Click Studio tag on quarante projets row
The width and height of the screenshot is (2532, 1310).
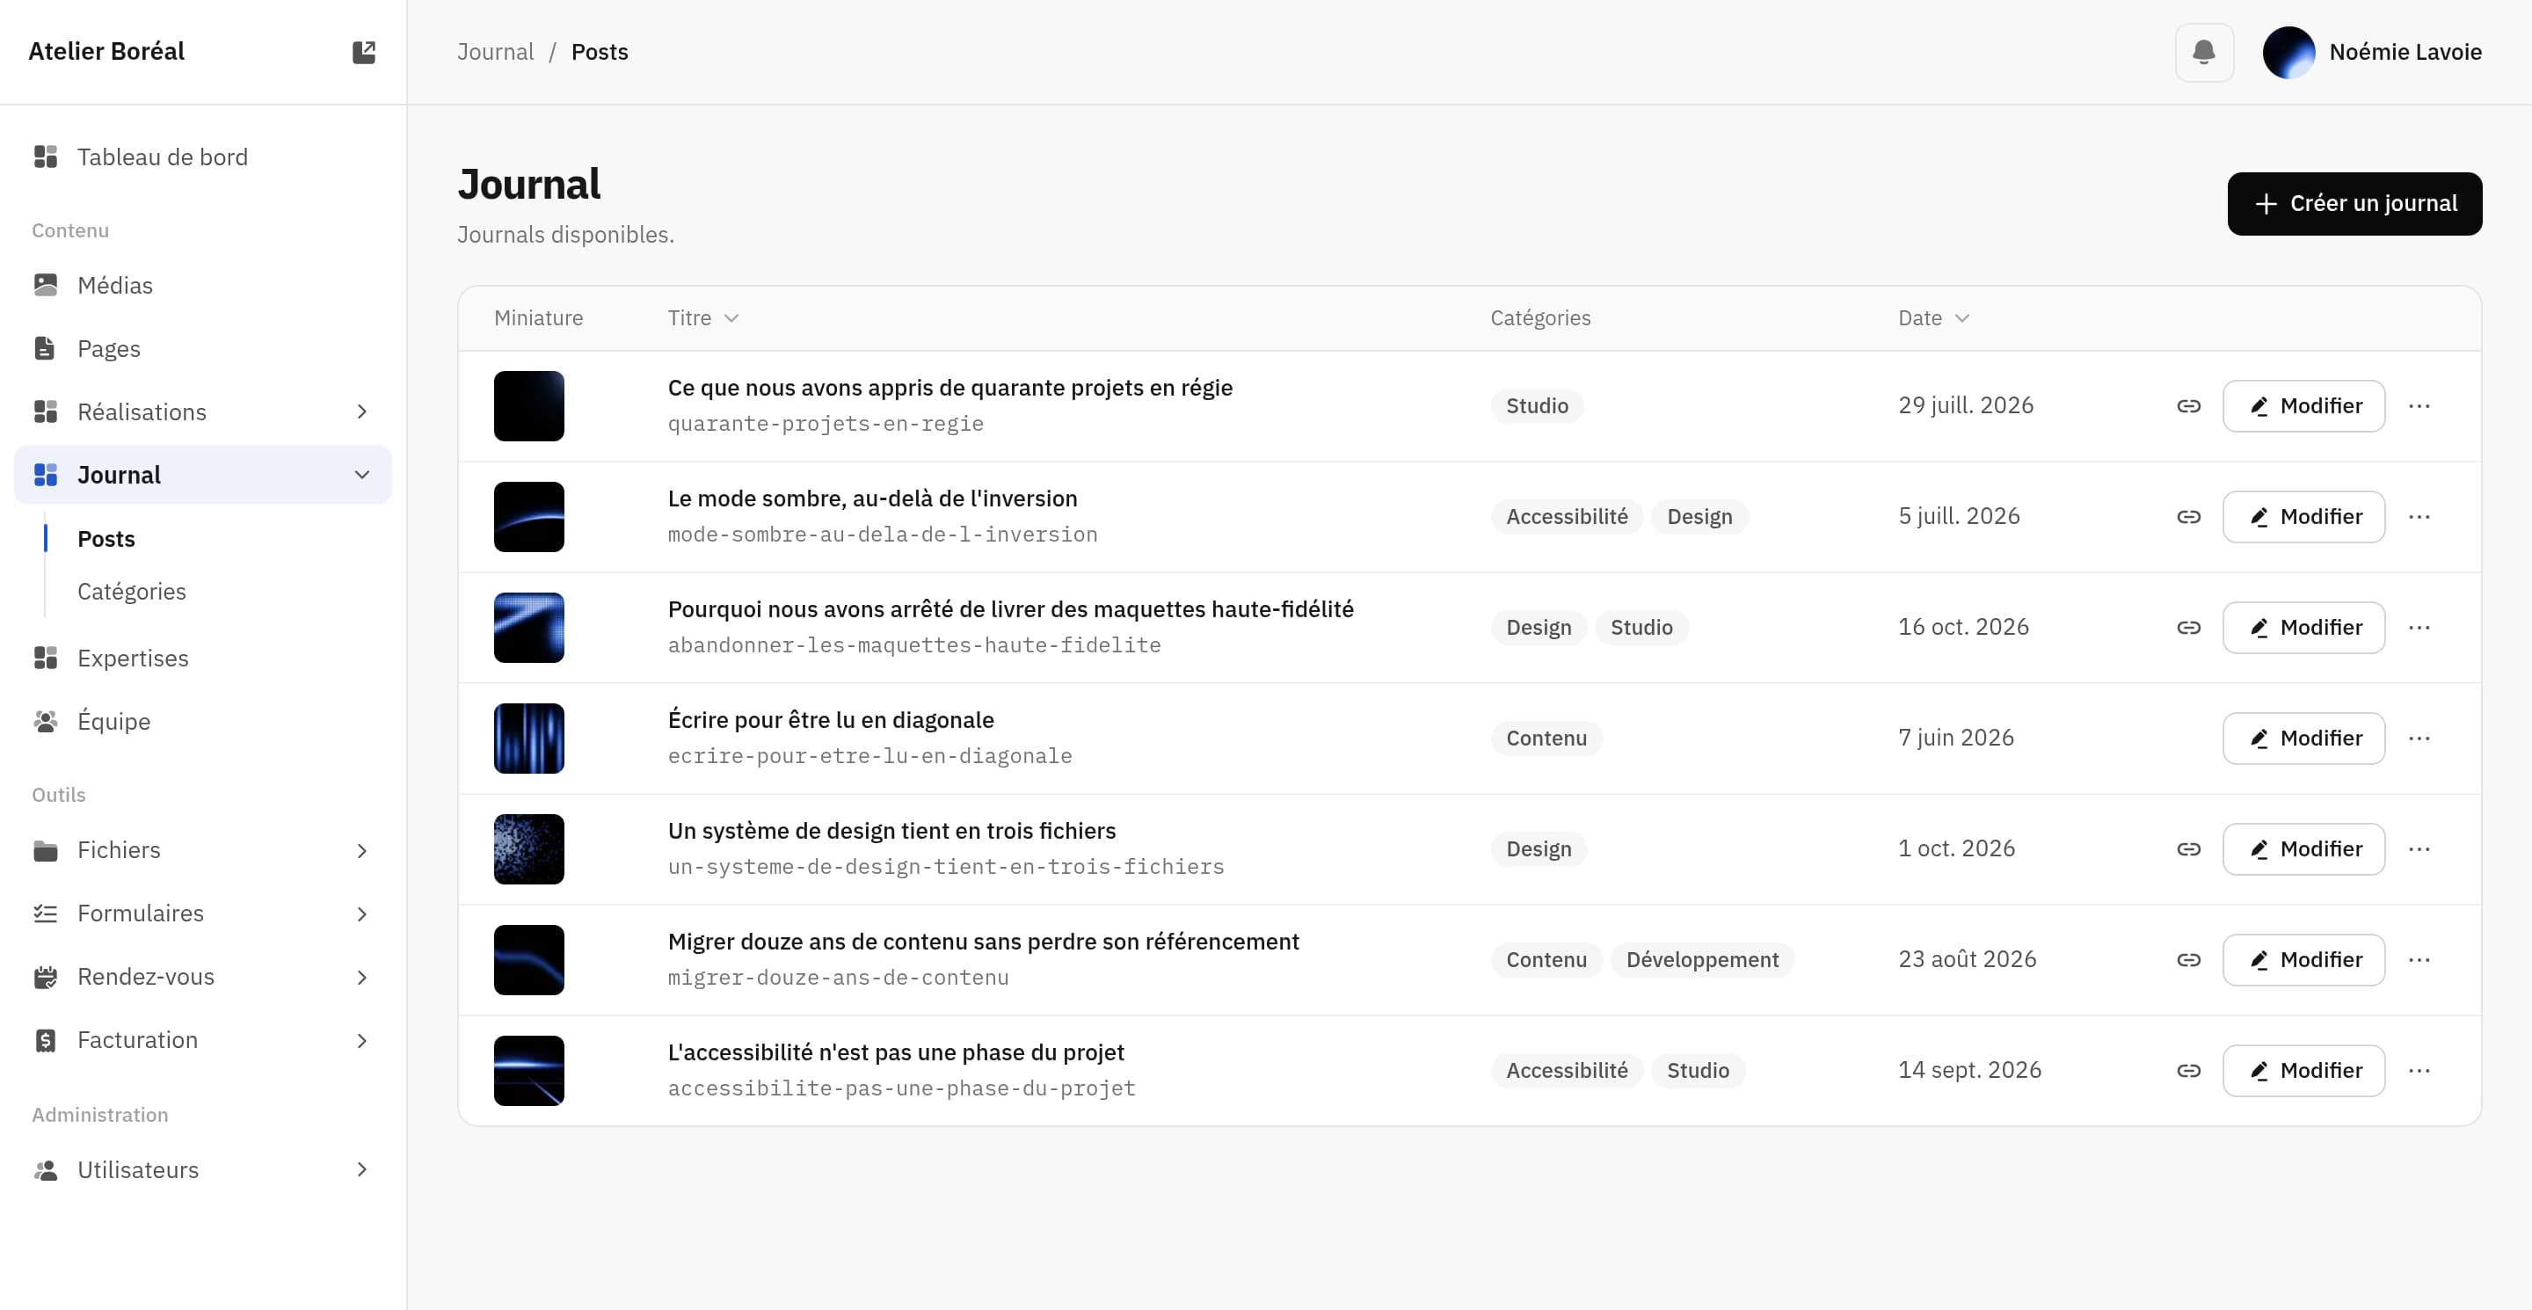[x=1536, y=406]
